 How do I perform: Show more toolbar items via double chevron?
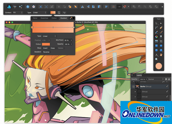[162, 7]
